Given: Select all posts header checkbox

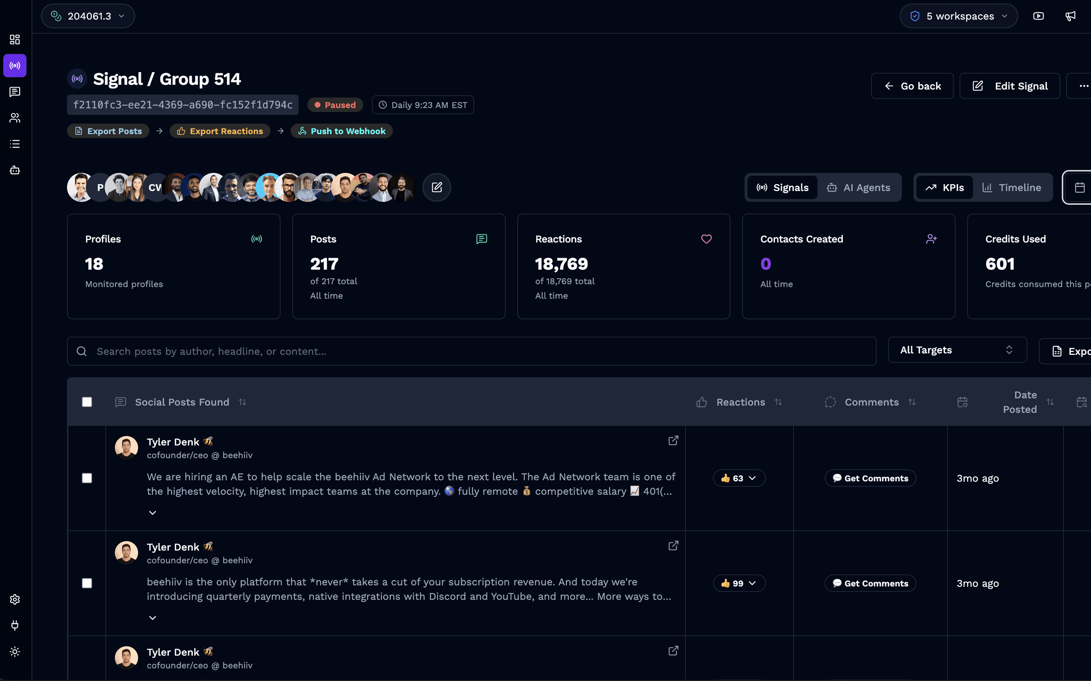Looking at the screenshot, I should 87,402.
